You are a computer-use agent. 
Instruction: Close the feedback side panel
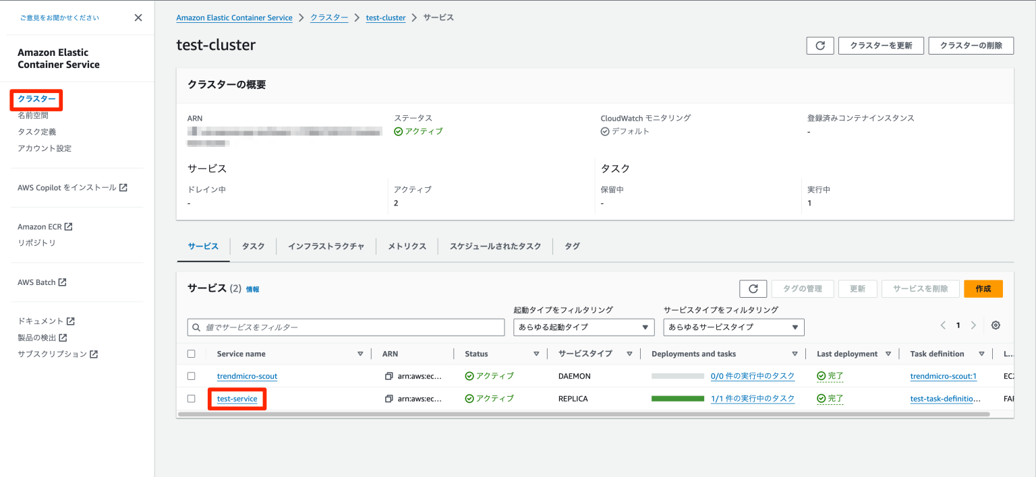pos(138,18)
